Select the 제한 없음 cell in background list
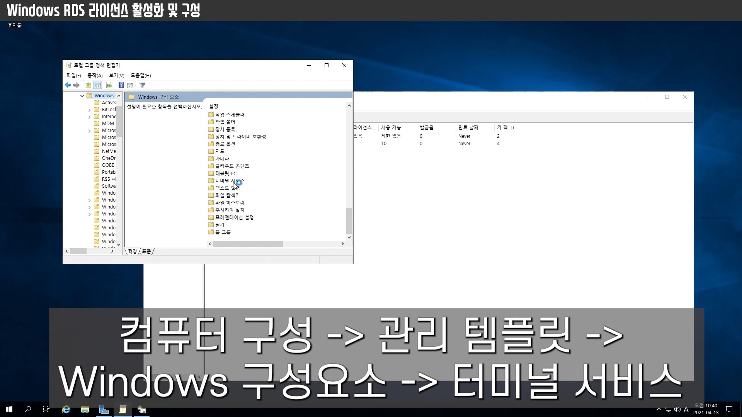Viewport: 742px width, 417px height. click(391, 136)
